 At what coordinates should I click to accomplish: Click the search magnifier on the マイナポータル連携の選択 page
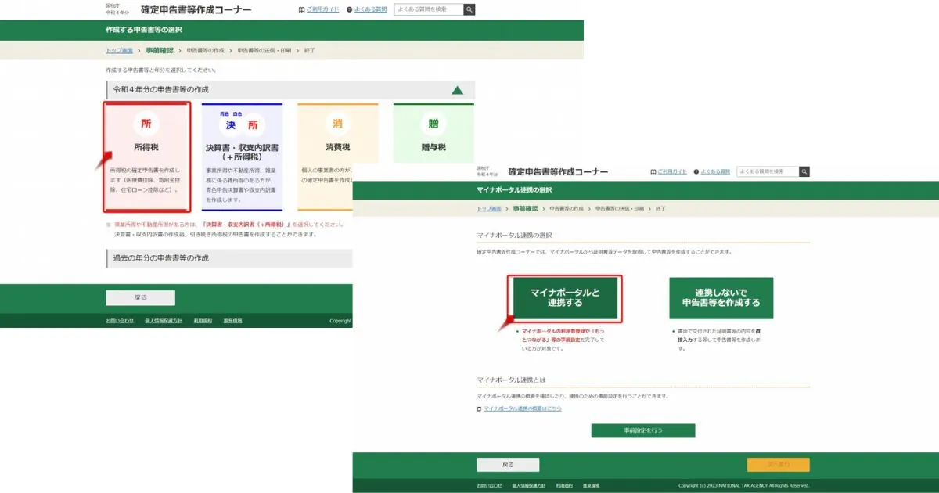coord(804,171)
